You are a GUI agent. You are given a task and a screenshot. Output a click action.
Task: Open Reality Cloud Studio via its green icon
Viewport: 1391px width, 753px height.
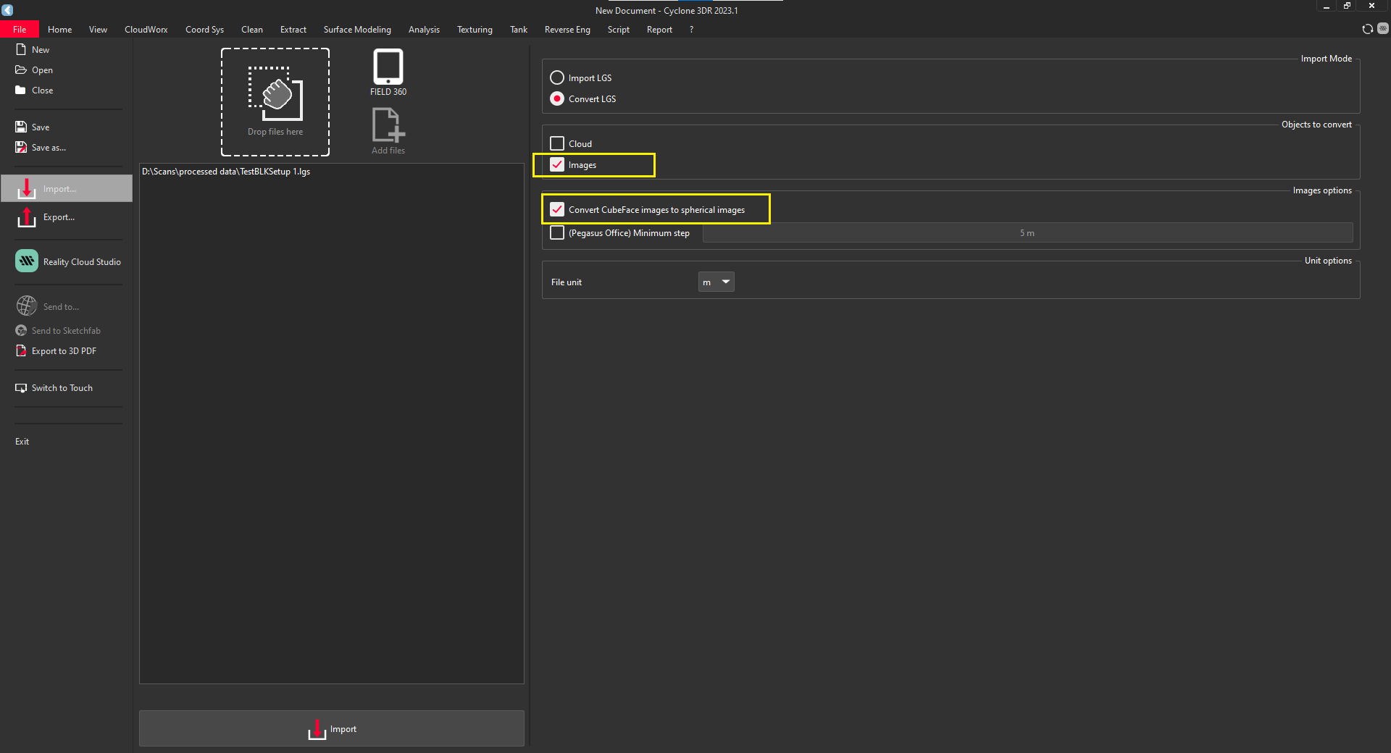click(27, 261)
